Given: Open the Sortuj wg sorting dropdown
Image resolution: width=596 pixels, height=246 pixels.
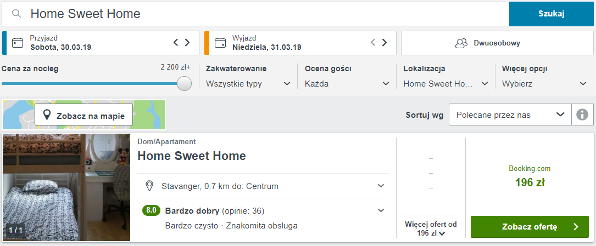Looking at the screenshot, I should tap(510, 115).
